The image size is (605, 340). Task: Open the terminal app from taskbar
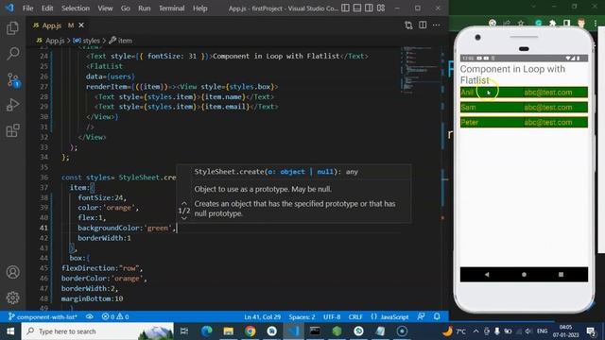[315, 331]
